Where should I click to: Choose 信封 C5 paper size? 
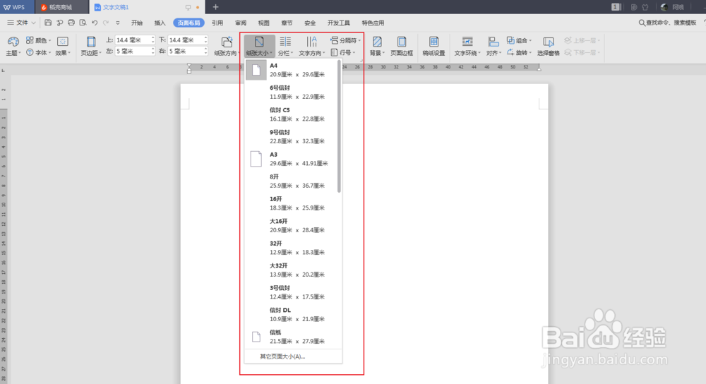(x=292, y=114)
